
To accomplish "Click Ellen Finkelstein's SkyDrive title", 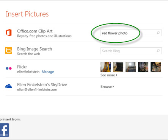I will [x=42, y=85].
